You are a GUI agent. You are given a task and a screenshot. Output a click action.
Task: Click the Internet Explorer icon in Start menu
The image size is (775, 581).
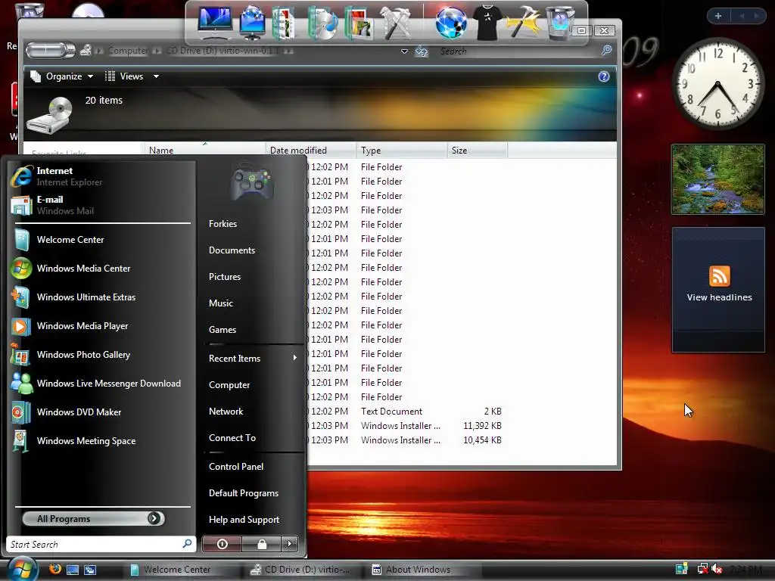(x=21, y=176)
